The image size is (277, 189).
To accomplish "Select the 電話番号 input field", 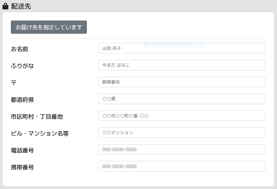I will [182, 150].
